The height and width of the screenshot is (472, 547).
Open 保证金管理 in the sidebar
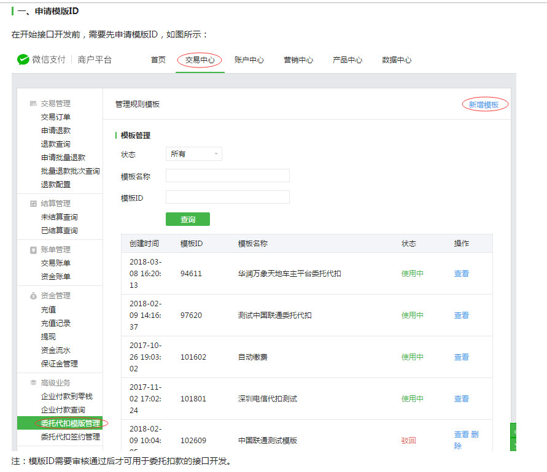pyautogui.click(x=60, y=364)
